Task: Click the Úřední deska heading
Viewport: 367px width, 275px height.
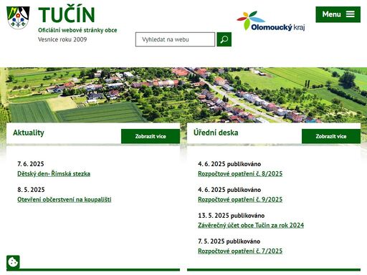Action: tap(216, 132)
